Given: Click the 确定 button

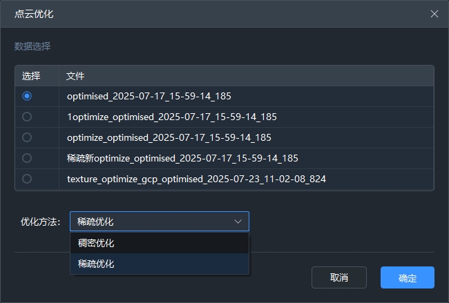Looking at the screenshot, I should [407, 278].
